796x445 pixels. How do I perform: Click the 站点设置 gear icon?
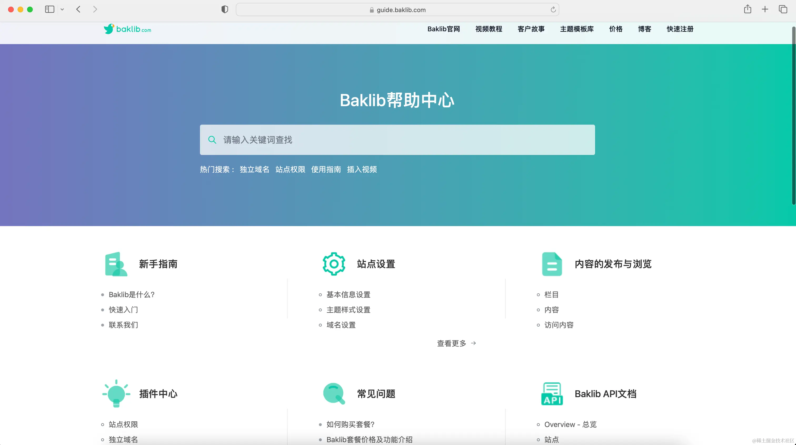pyautogui.click(x=334, y=264)
